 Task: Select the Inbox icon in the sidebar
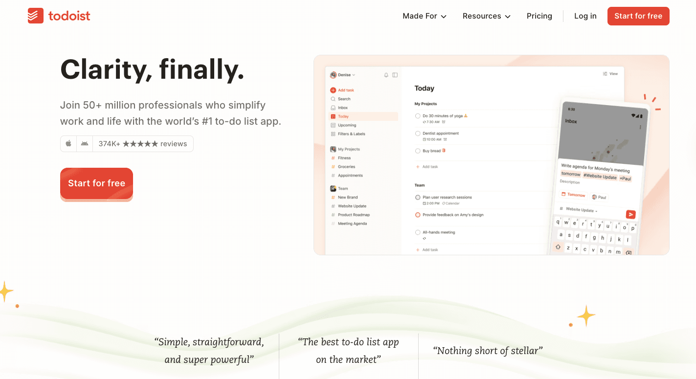tap(334, 107)
